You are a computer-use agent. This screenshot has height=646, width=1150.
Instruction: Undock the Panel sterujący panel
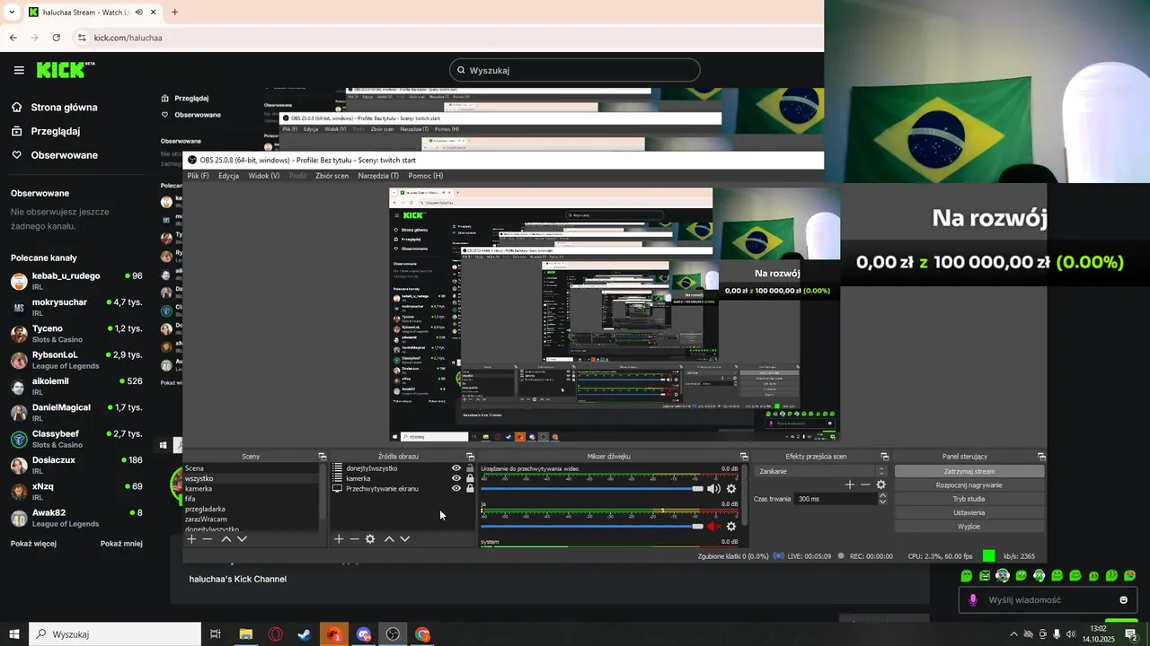tap(1042, 457)
